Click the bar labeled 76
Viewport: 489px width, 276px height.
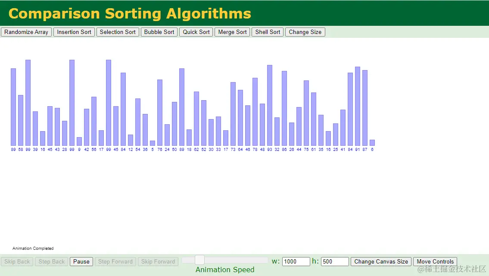coord(160,113)
